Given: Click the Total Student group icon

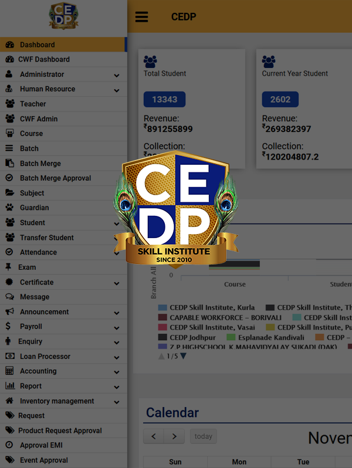Looking at the screenshot, I should pyautogui.click(x=150, y=62).
